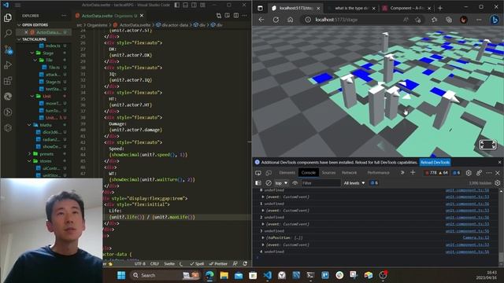Image resolution: width=504 pixels, height=283 pixels.
Task: Open the Explorer view in VS Code activity bar
Action: pyautogui.click(x=8, y=18)
